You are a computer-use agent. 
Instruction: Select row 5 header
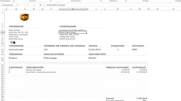(x=2, y=32)
